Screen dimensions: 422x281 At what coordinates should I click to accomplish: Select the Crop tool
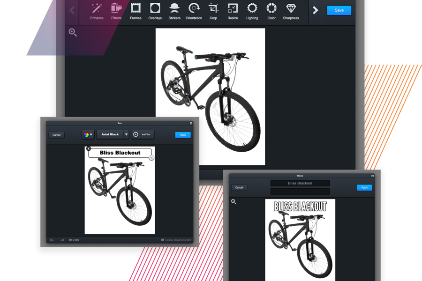(x=213, y=11)
